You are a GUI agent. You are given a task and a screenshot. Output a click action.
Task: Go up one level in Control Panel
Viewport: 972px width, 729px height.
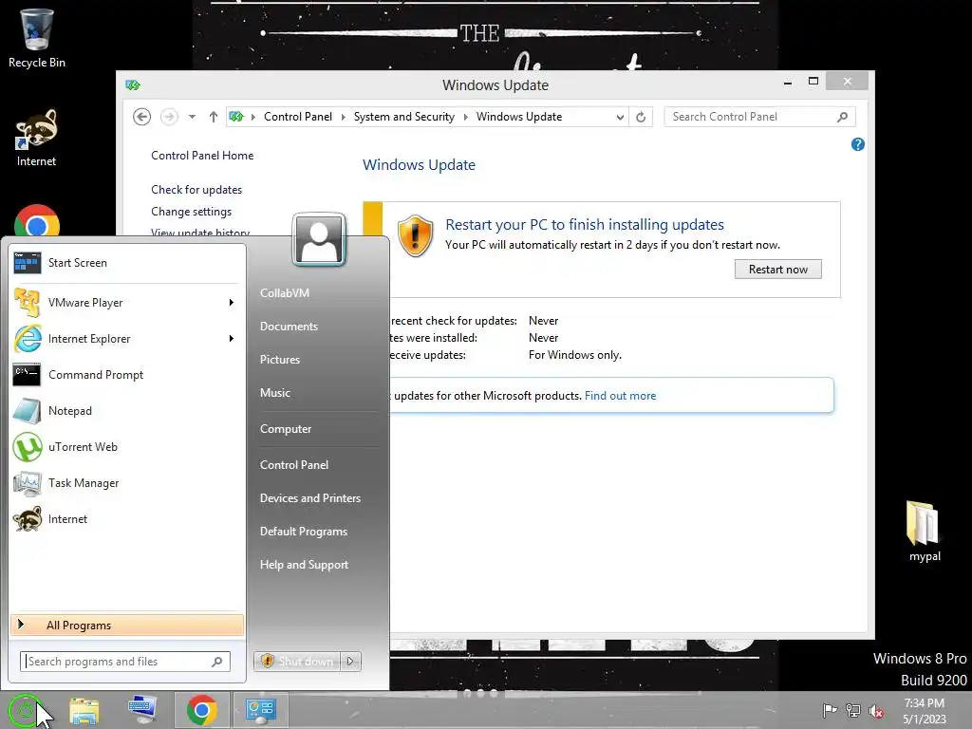coord(214,117)
